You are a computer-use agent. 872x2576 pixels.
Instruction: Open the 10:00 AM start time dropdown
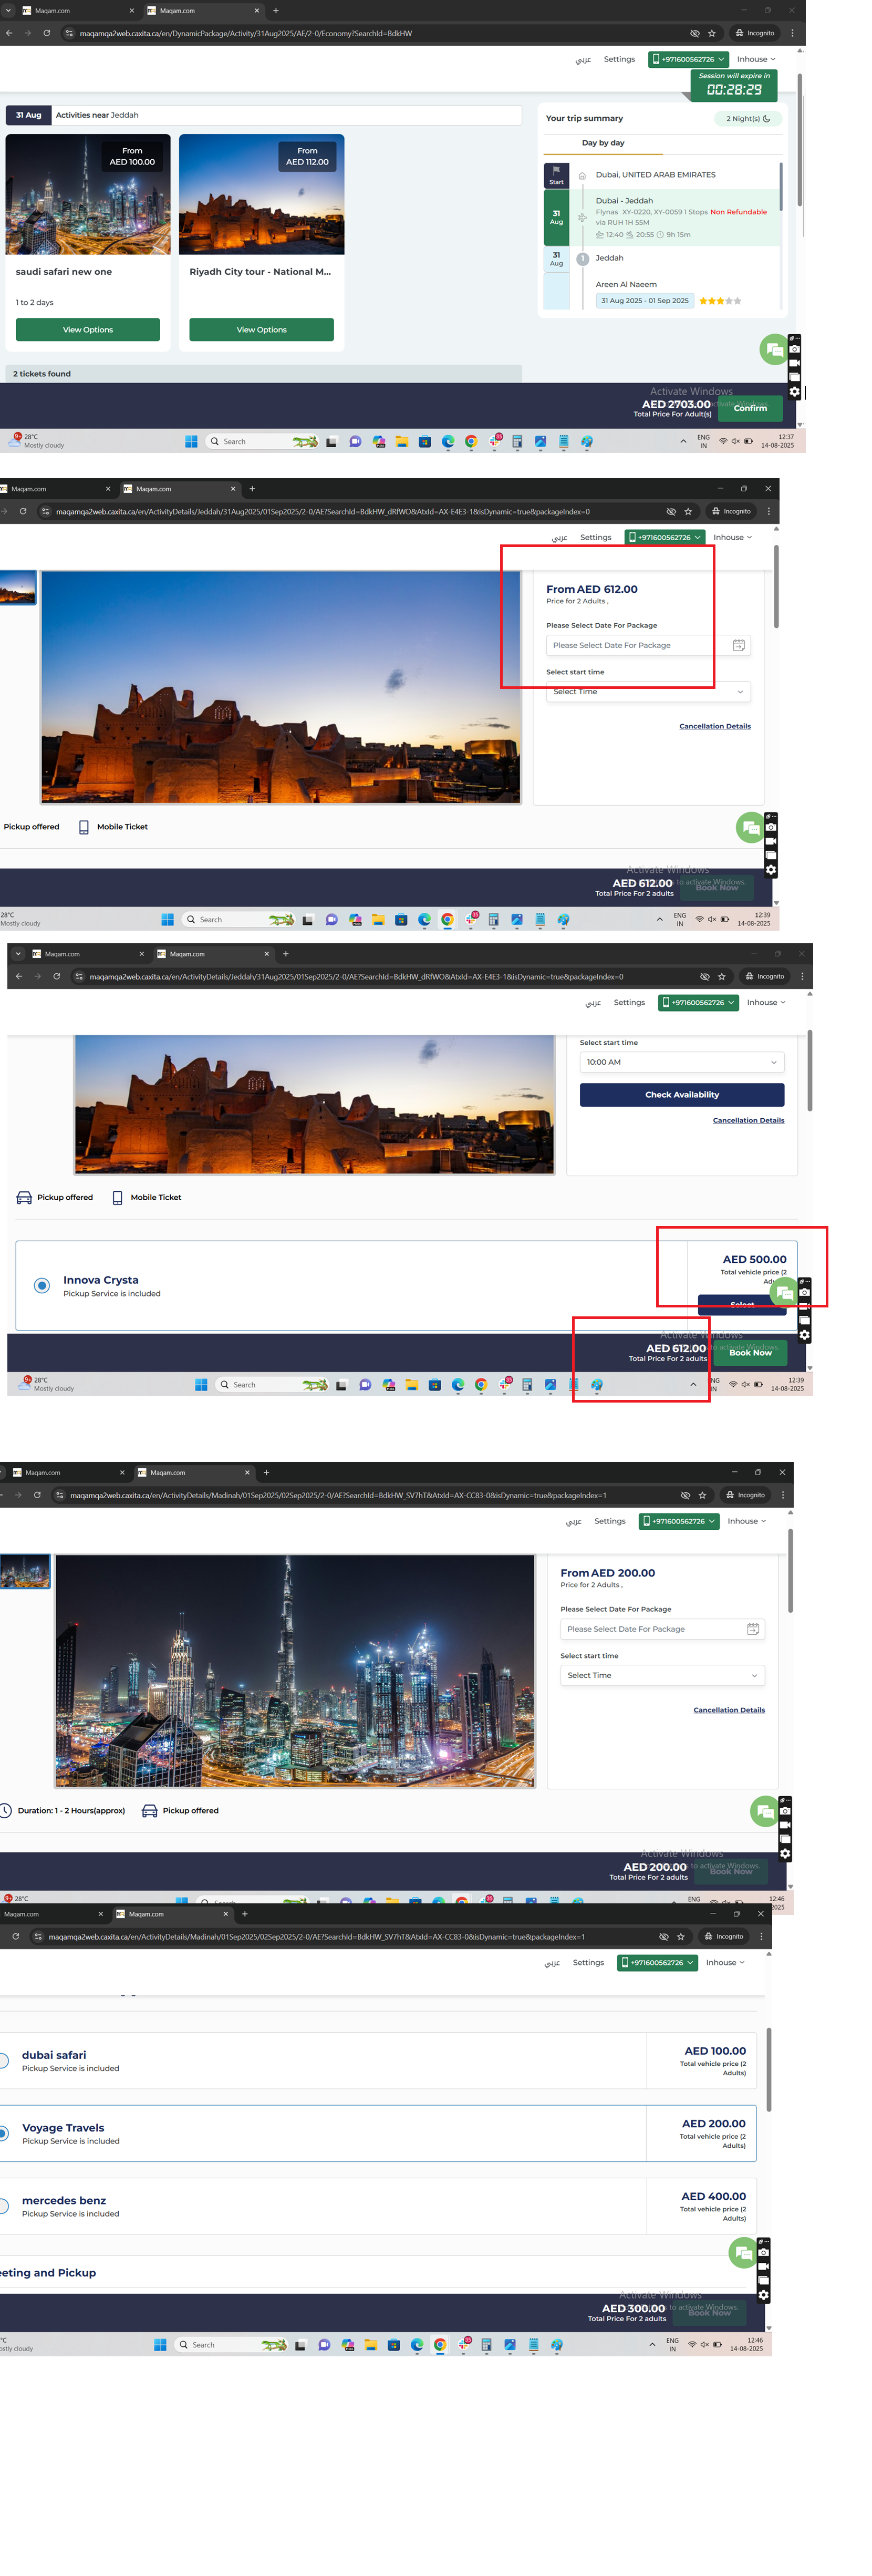click(x=681, y=1062)
